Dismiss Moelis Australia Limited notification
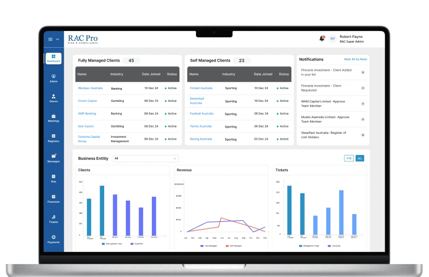Image resolution: width=429 pixels, height=277 pixels. 363,119
